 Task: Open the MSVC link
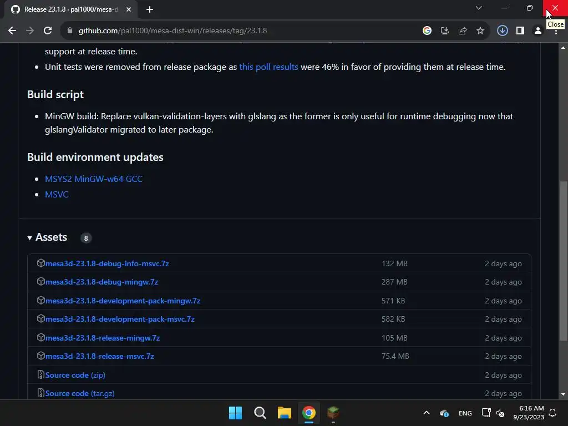click(x=57, y=195)
